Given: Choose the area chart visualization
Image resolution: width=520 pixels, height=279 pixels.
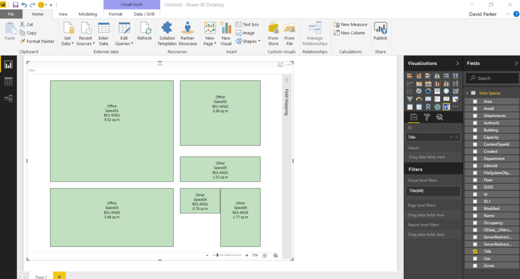Looking at the screenshot, I should click(419, 84).
